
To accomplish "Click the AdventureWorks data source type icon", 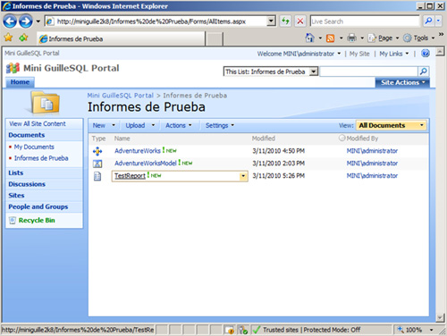I will pos(97,151).
